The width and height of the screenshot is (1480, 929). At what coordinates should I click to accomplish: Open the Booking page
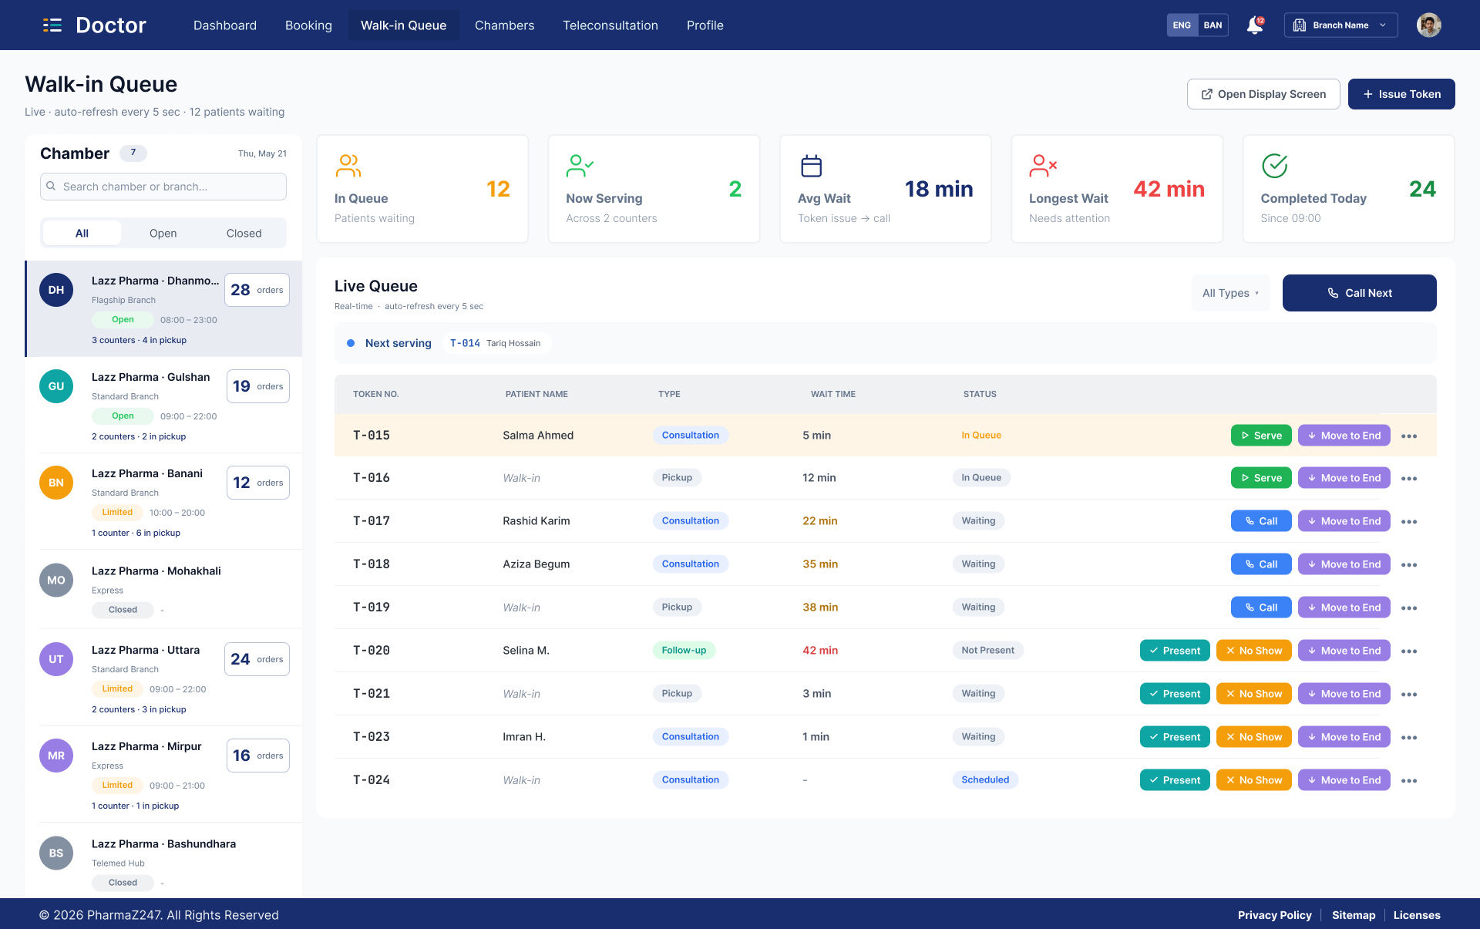coord(308,25)
